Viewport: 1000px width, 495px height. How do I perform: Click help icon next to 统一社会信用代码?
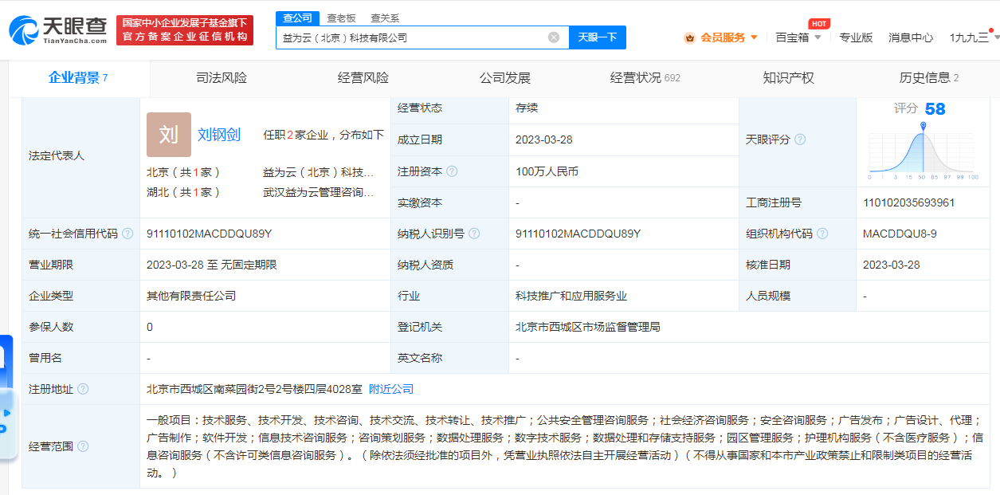127,234
